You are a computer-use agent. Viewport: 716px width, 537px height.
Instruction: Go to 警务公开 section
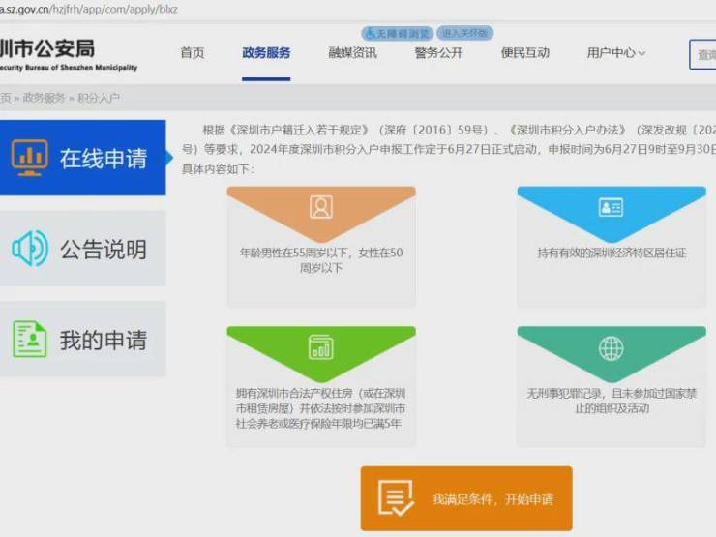(x=438, y=53)
